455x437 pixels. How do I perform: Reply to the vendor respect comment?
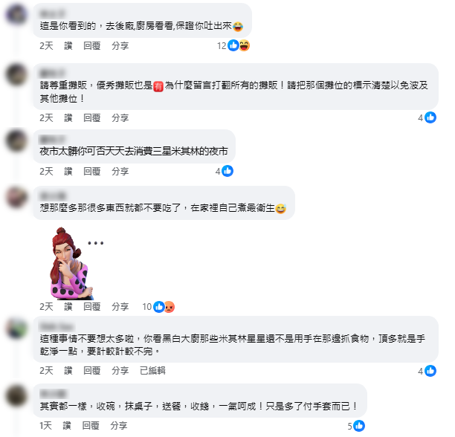[92, 117]
